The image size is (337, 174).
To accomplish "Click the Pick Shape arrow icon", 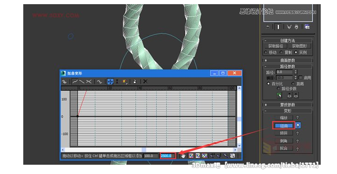I will point(279,95).
